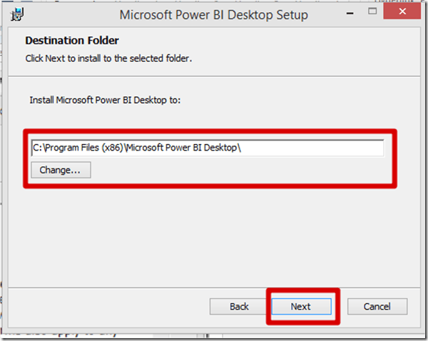428x341 pixels.
Task: Click Next to continue installation
Action: point(301,306)
